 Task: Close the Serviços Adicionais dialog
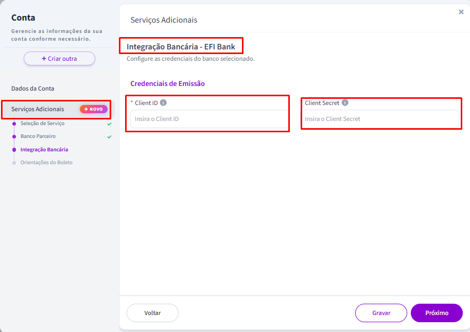[461, 12]
